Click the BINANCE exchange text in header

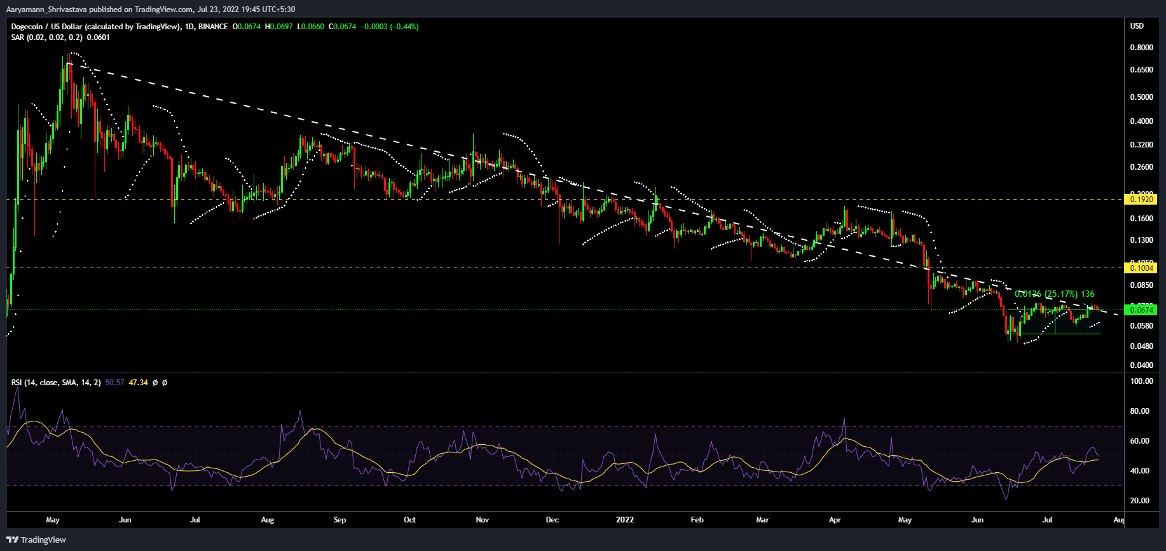coord(213,27)
